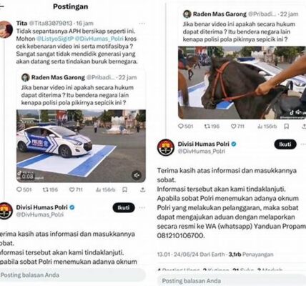Screen dimensions: 306x286
Task: Open Divisi Humas Polri profile avatar on right
Action: point(166,147)
